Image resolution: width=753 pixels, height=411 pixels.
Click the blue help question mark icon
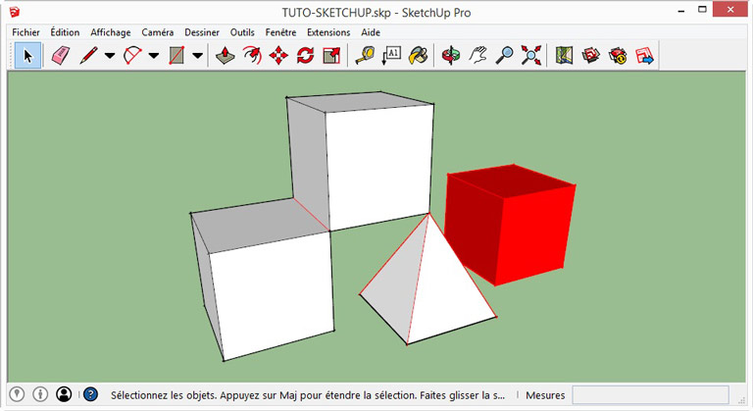[91, 394]
